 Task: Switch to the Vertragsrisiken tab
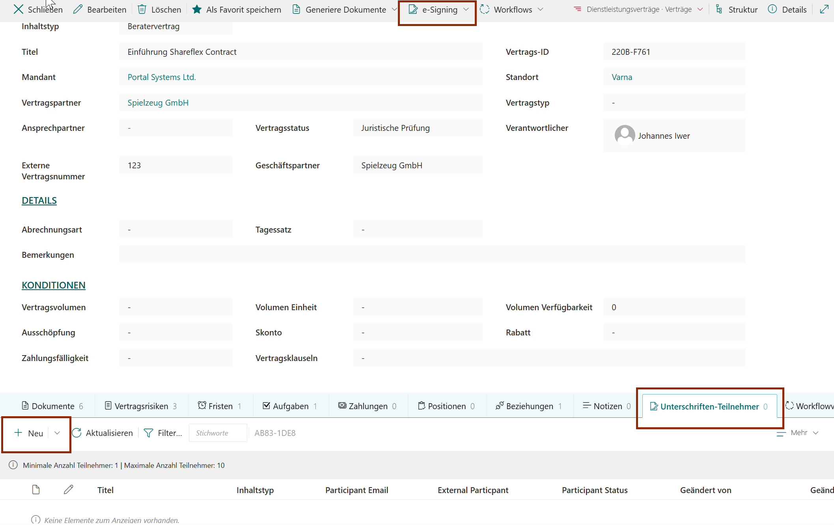[141, 406]
